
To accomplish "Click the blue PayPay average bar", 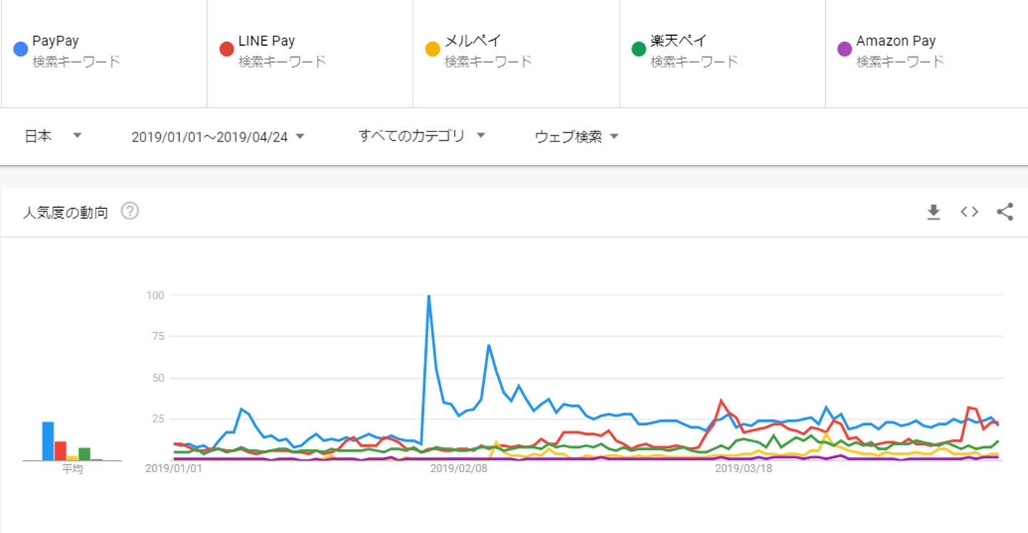I will pos(48,442).
